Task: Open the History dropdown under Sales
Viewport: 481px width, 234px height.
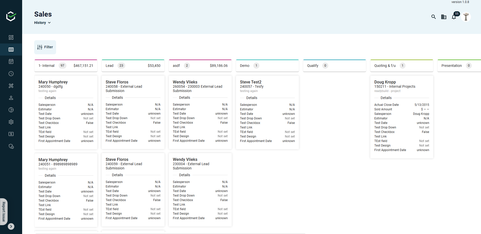Action: 43,23
